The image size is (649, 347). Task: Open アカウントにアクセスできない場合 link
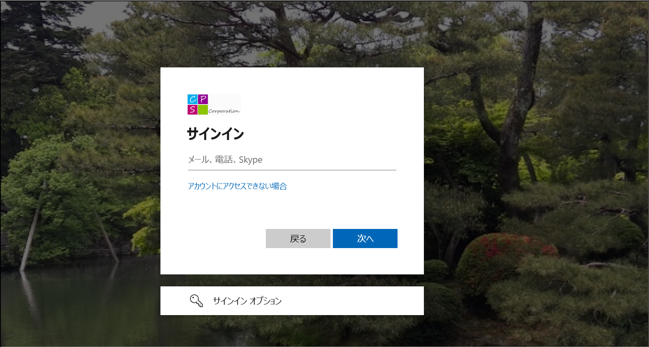(x=237, y=186)
